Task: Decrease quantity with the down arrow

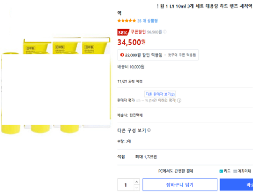Action: 137,188
